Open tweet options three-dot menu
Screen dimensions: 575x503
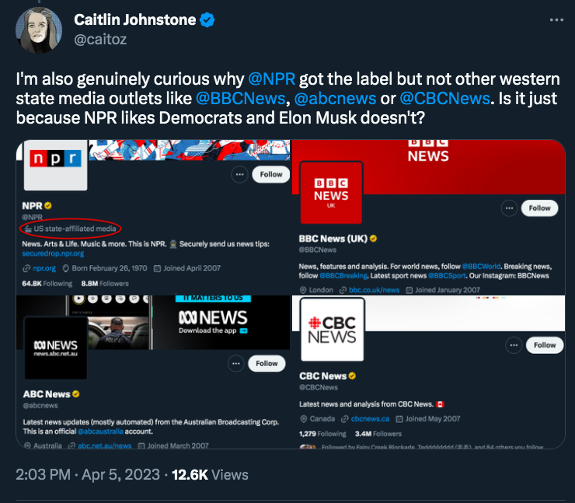pos(556,19)
